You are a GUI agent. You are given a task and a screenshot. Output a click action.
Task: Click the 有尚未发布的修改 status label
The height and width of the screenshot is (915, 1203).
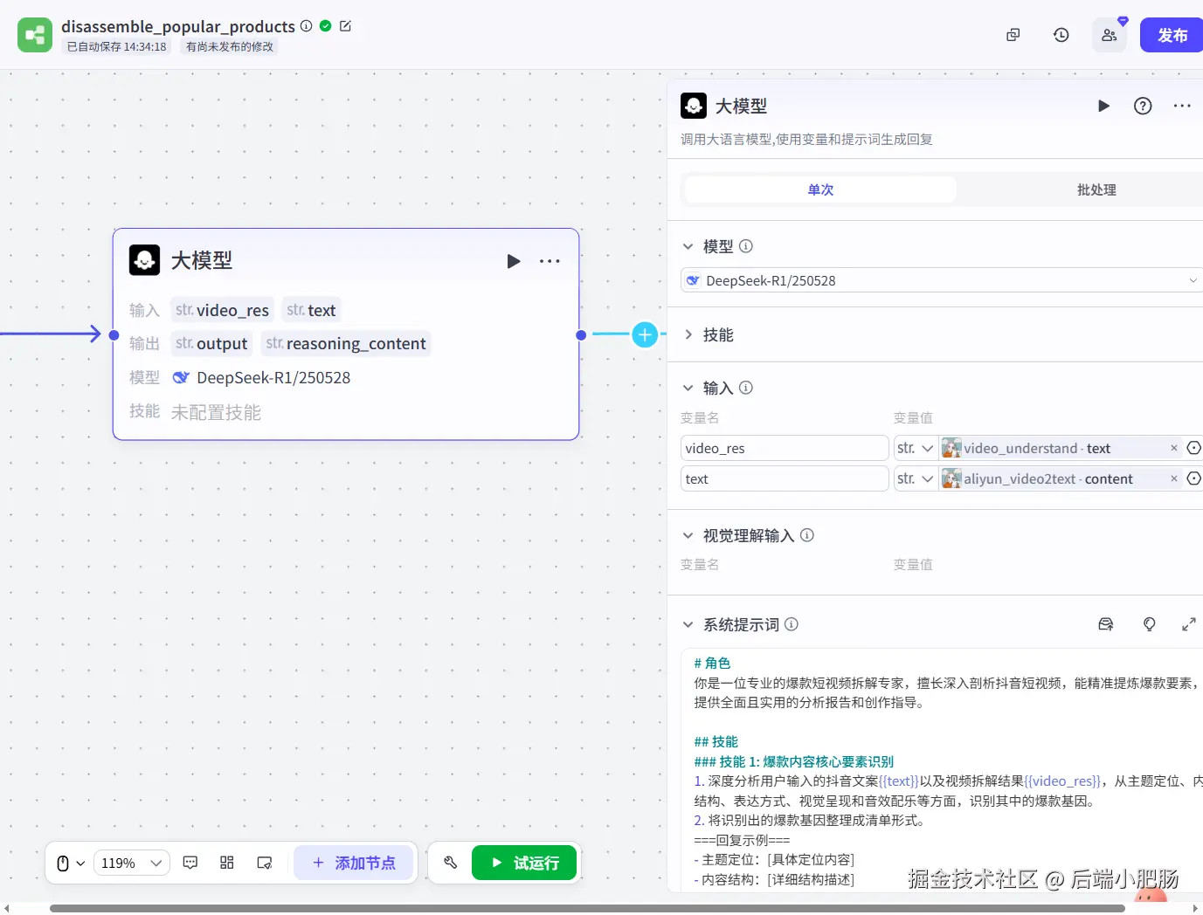point(230,47)
